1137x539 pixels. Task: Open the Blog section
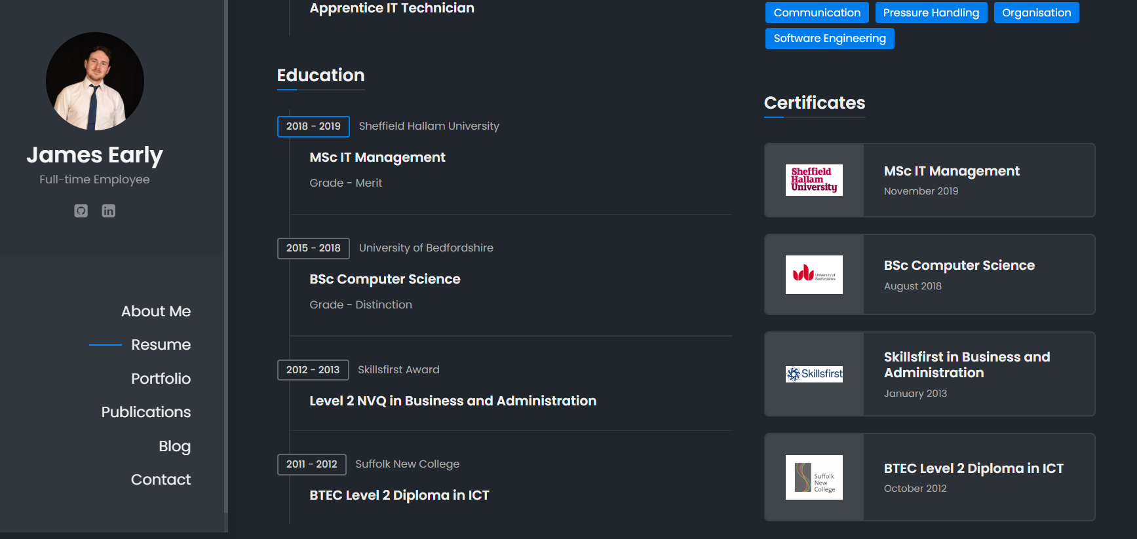[174, 446]
